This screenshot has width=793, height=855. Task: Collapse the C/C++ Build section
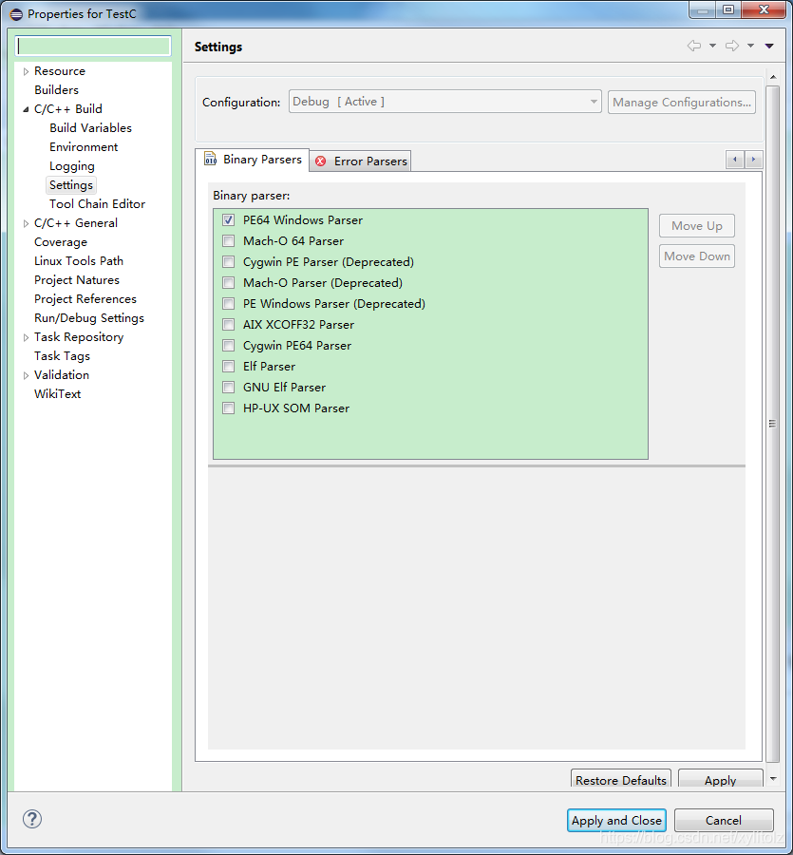tap(24, 108)
